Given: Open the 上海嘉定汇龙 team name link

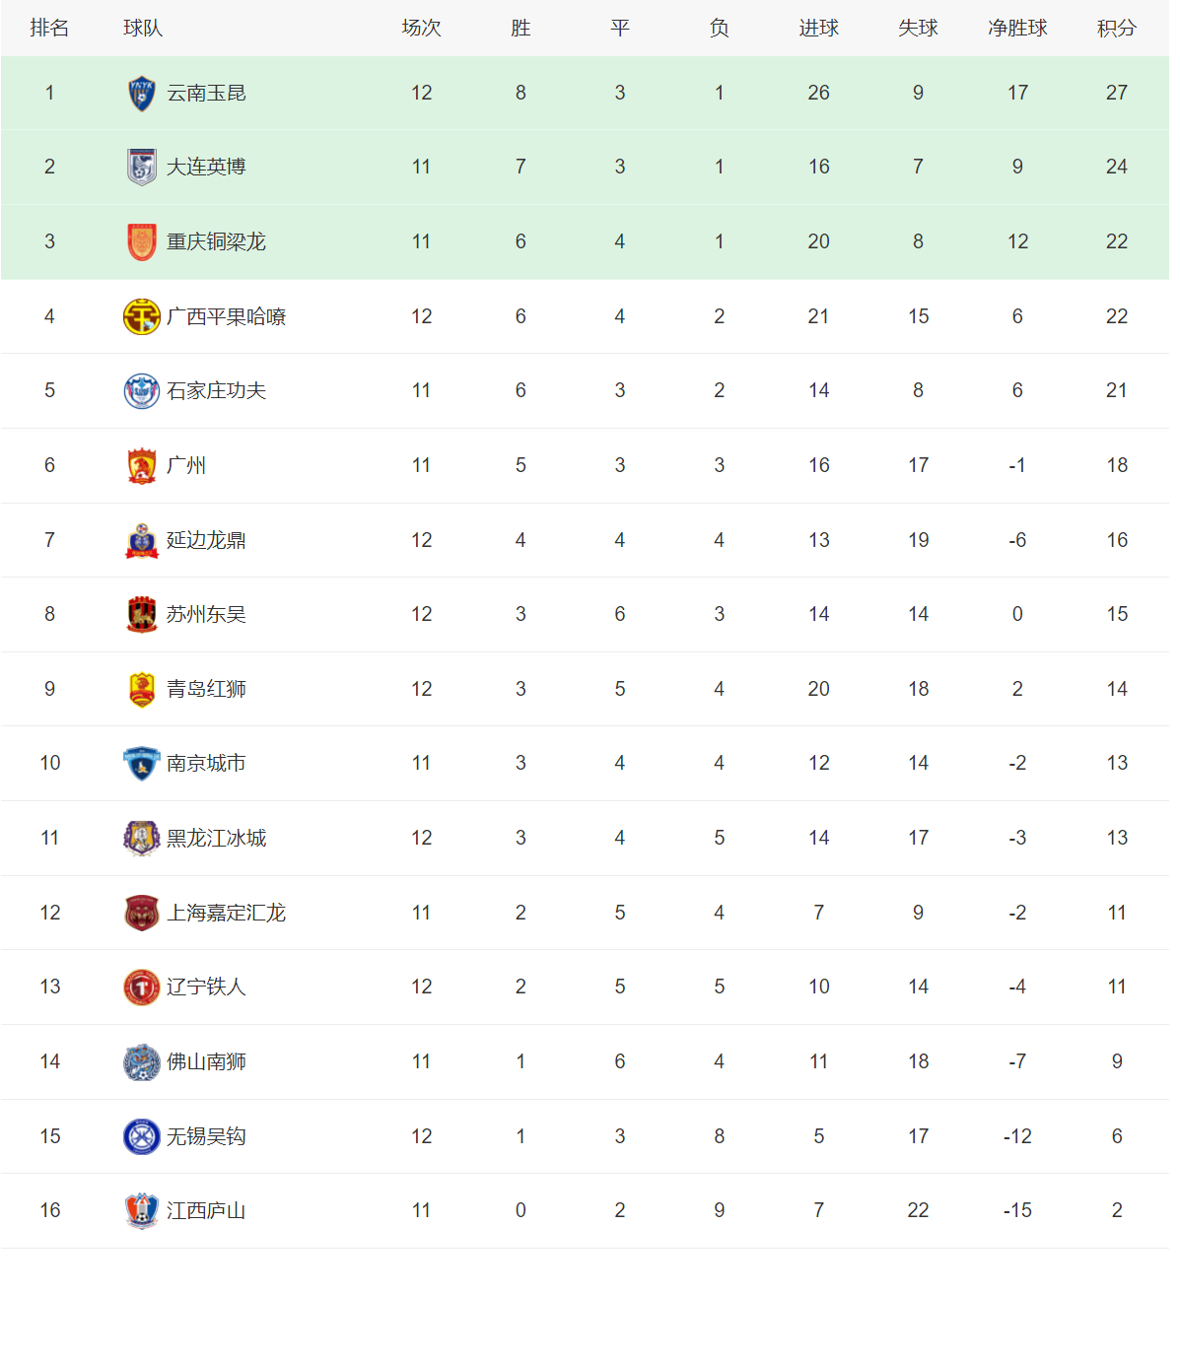Looking at the screenshot, I should click(226, 914).
